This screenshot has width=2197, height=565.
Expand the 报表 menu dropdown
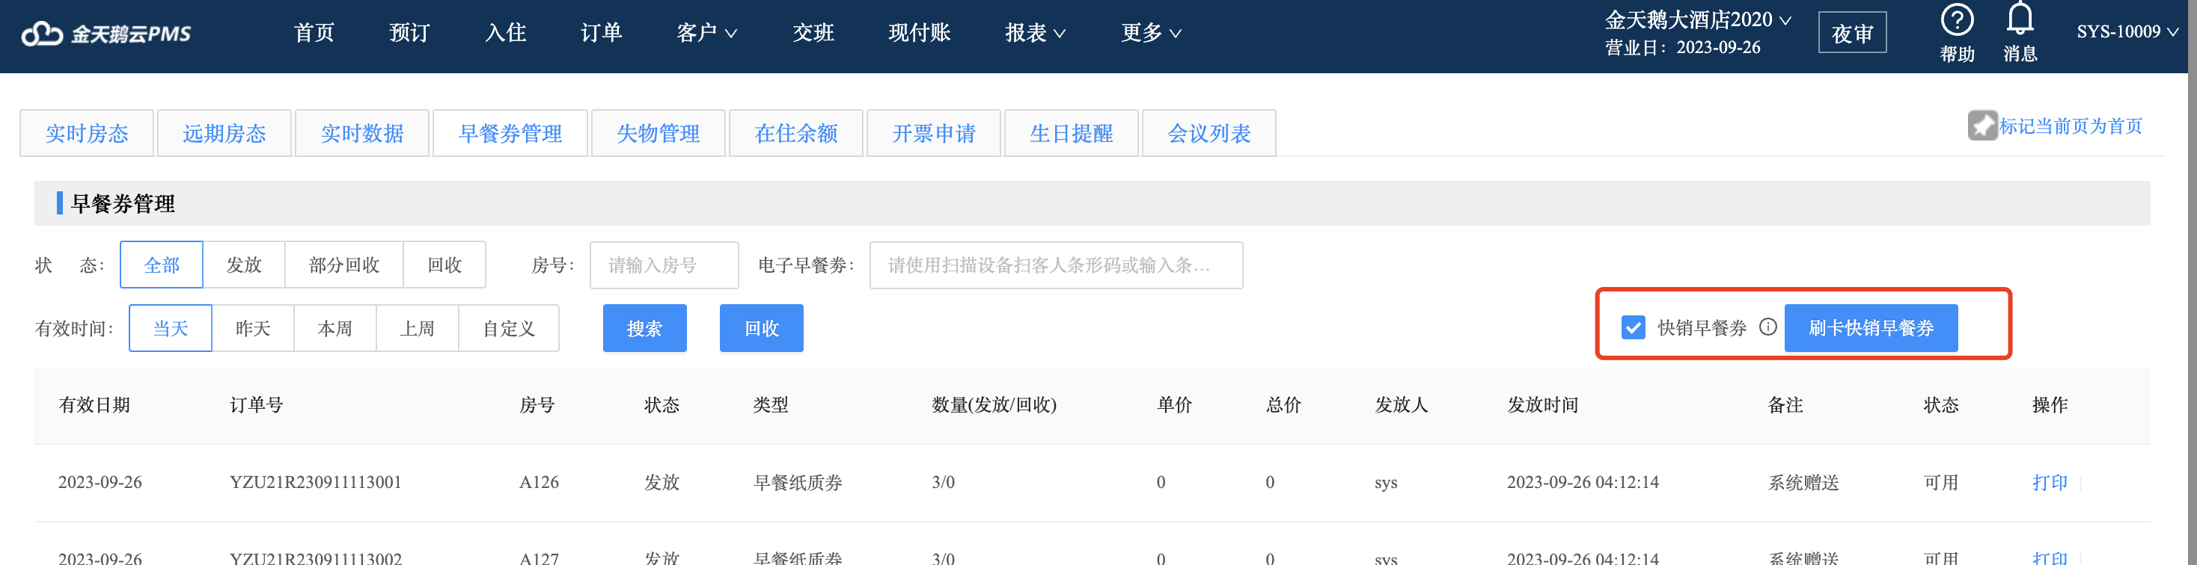point(1035,33)
